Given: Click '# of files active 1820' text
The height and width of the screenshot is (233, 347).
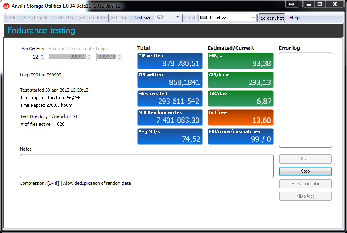Looking at the screenshot, I should pyautogui.click(x=42, y=124).
